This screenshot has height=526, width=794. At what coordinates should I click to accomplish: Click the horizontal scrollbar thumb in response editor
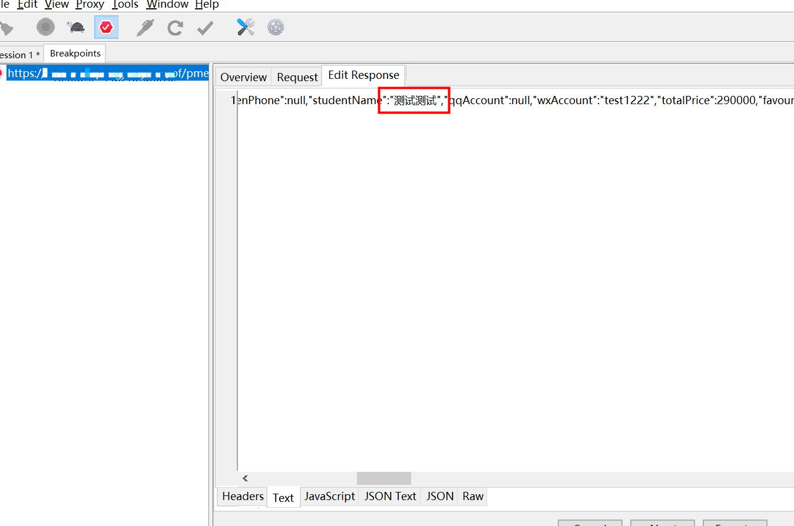click(383, 478)
